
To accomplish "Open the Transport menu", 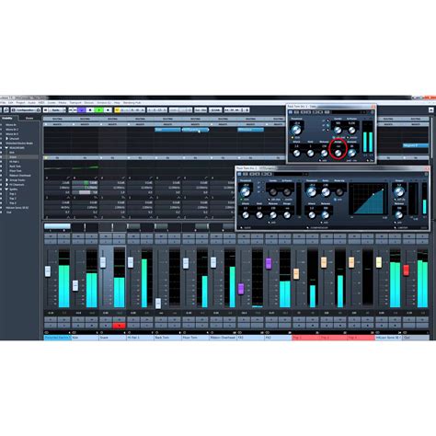I will point(75,102).
